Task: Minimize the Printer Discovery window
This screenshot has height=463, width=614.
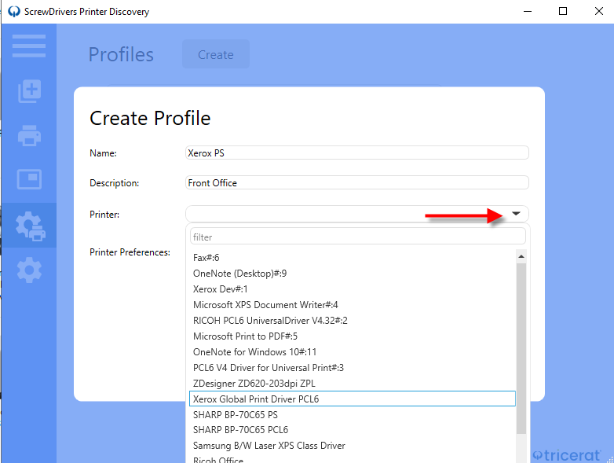Action: (528, 11)
